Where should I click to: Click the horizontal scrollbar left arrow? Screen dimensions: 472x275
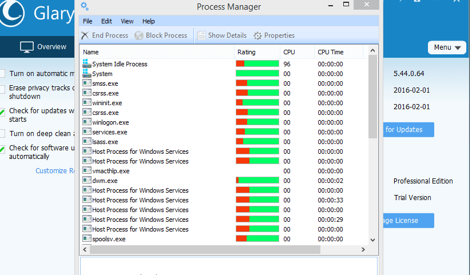[x=85, y=250]
